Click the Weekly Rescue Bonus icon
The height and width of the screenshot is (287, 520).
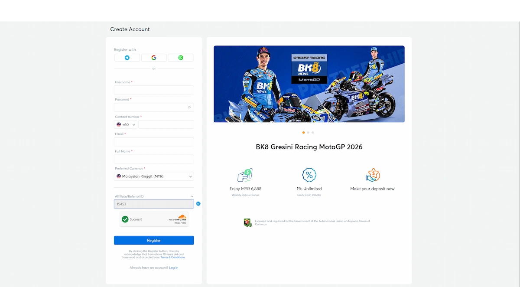coord(245,175)
